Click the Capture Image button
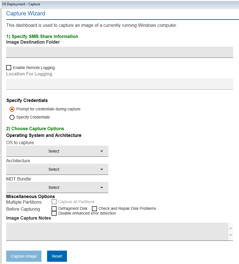 click(x=24, y=256)
